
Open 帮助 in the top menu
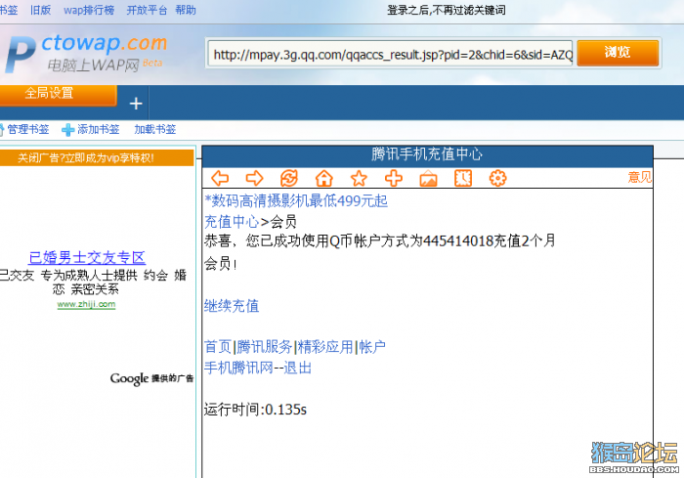click(x=186, y=10)
